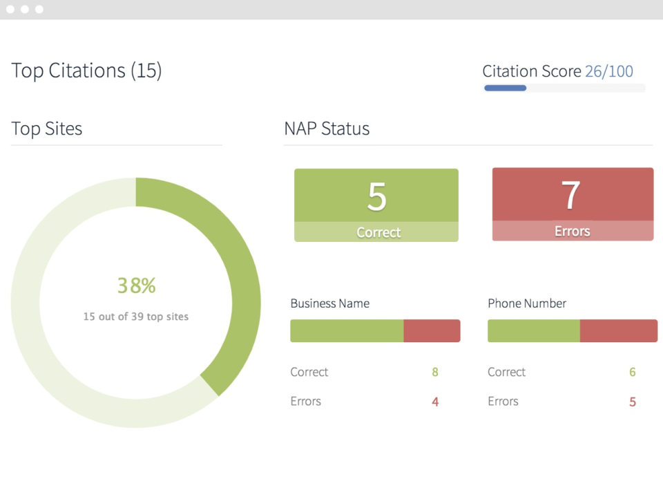Click the red 7 Errors tile
Viewport: 663px width, 488px height.
click(573, 205)
